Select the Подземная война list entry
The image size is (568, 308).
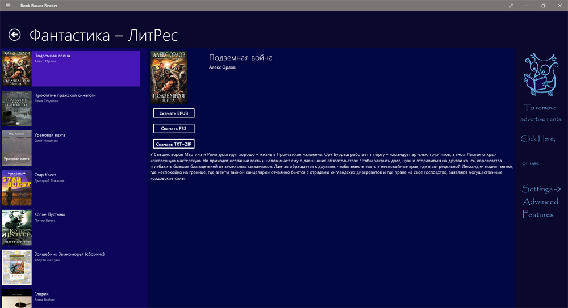71,69
